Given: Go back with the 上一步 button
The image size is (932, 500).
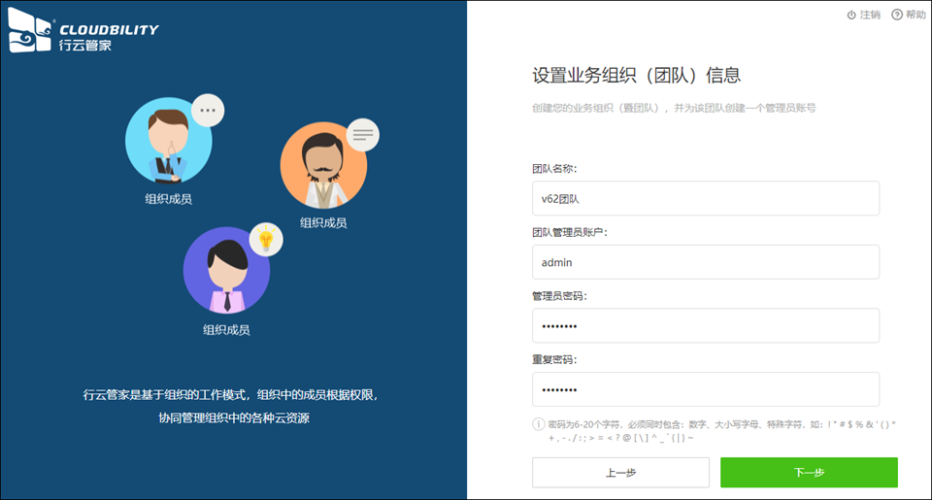Looking at the screenshot, I should tap(620, 473).
